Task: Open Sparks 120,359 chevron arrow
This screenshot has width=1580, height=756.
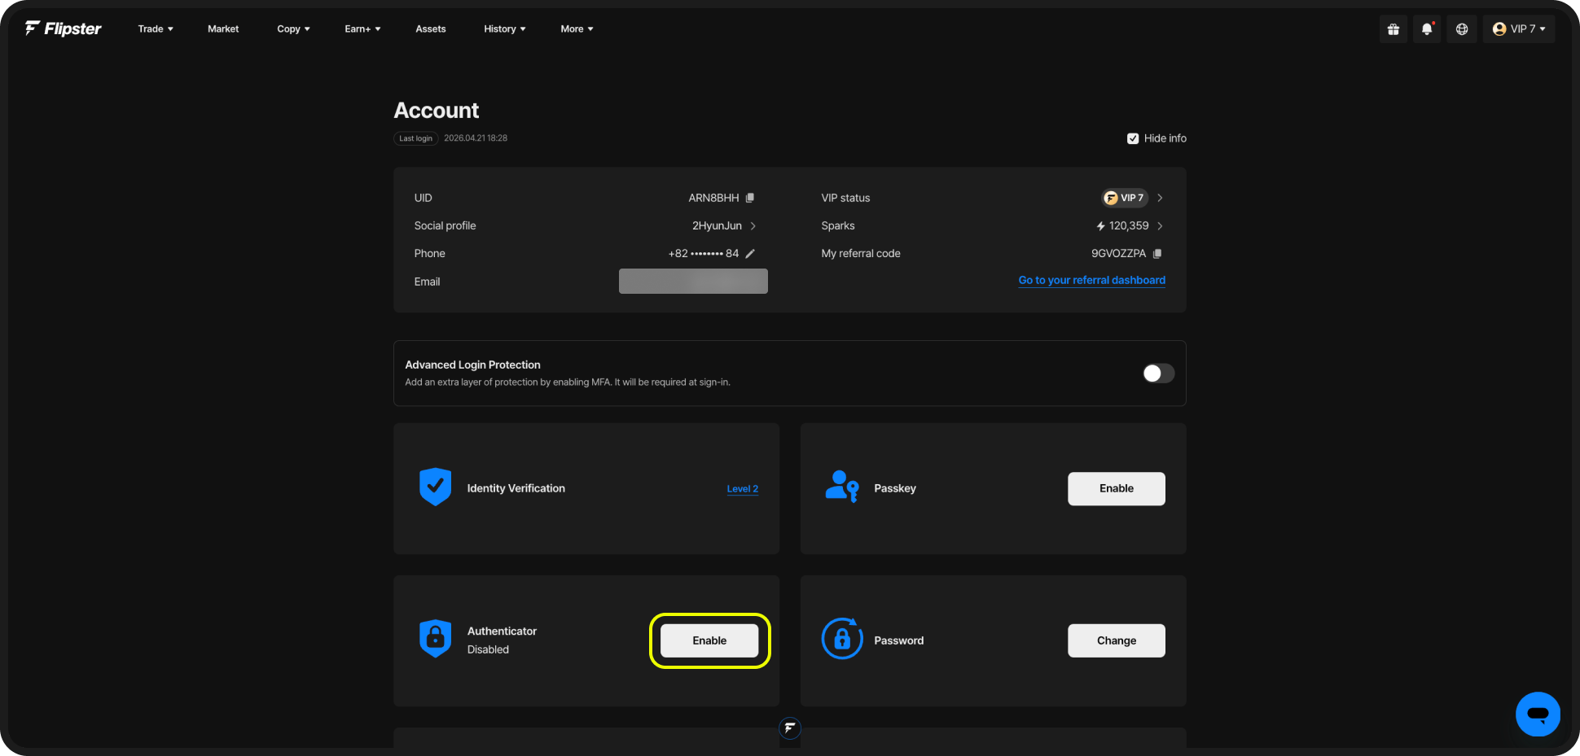Action: [x=1160, y=226]
